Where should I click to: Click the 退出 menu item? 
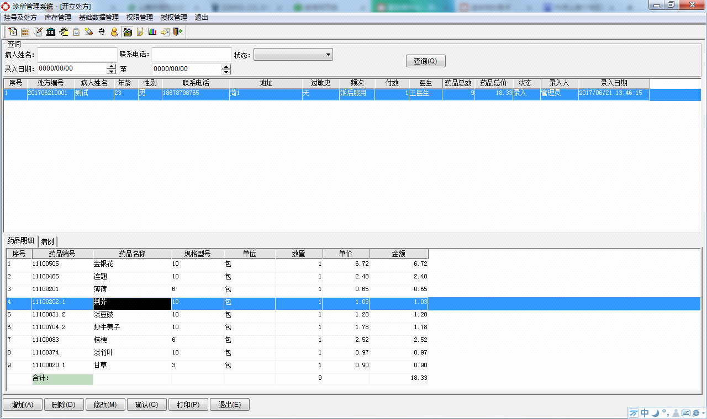click(x=202, y=18)
